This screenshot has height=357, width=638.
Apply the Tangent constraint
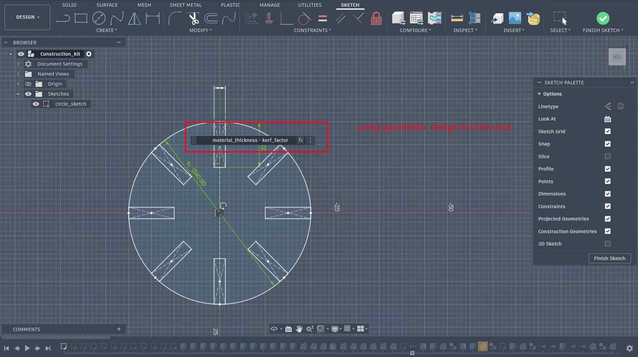tap(304, 18)
